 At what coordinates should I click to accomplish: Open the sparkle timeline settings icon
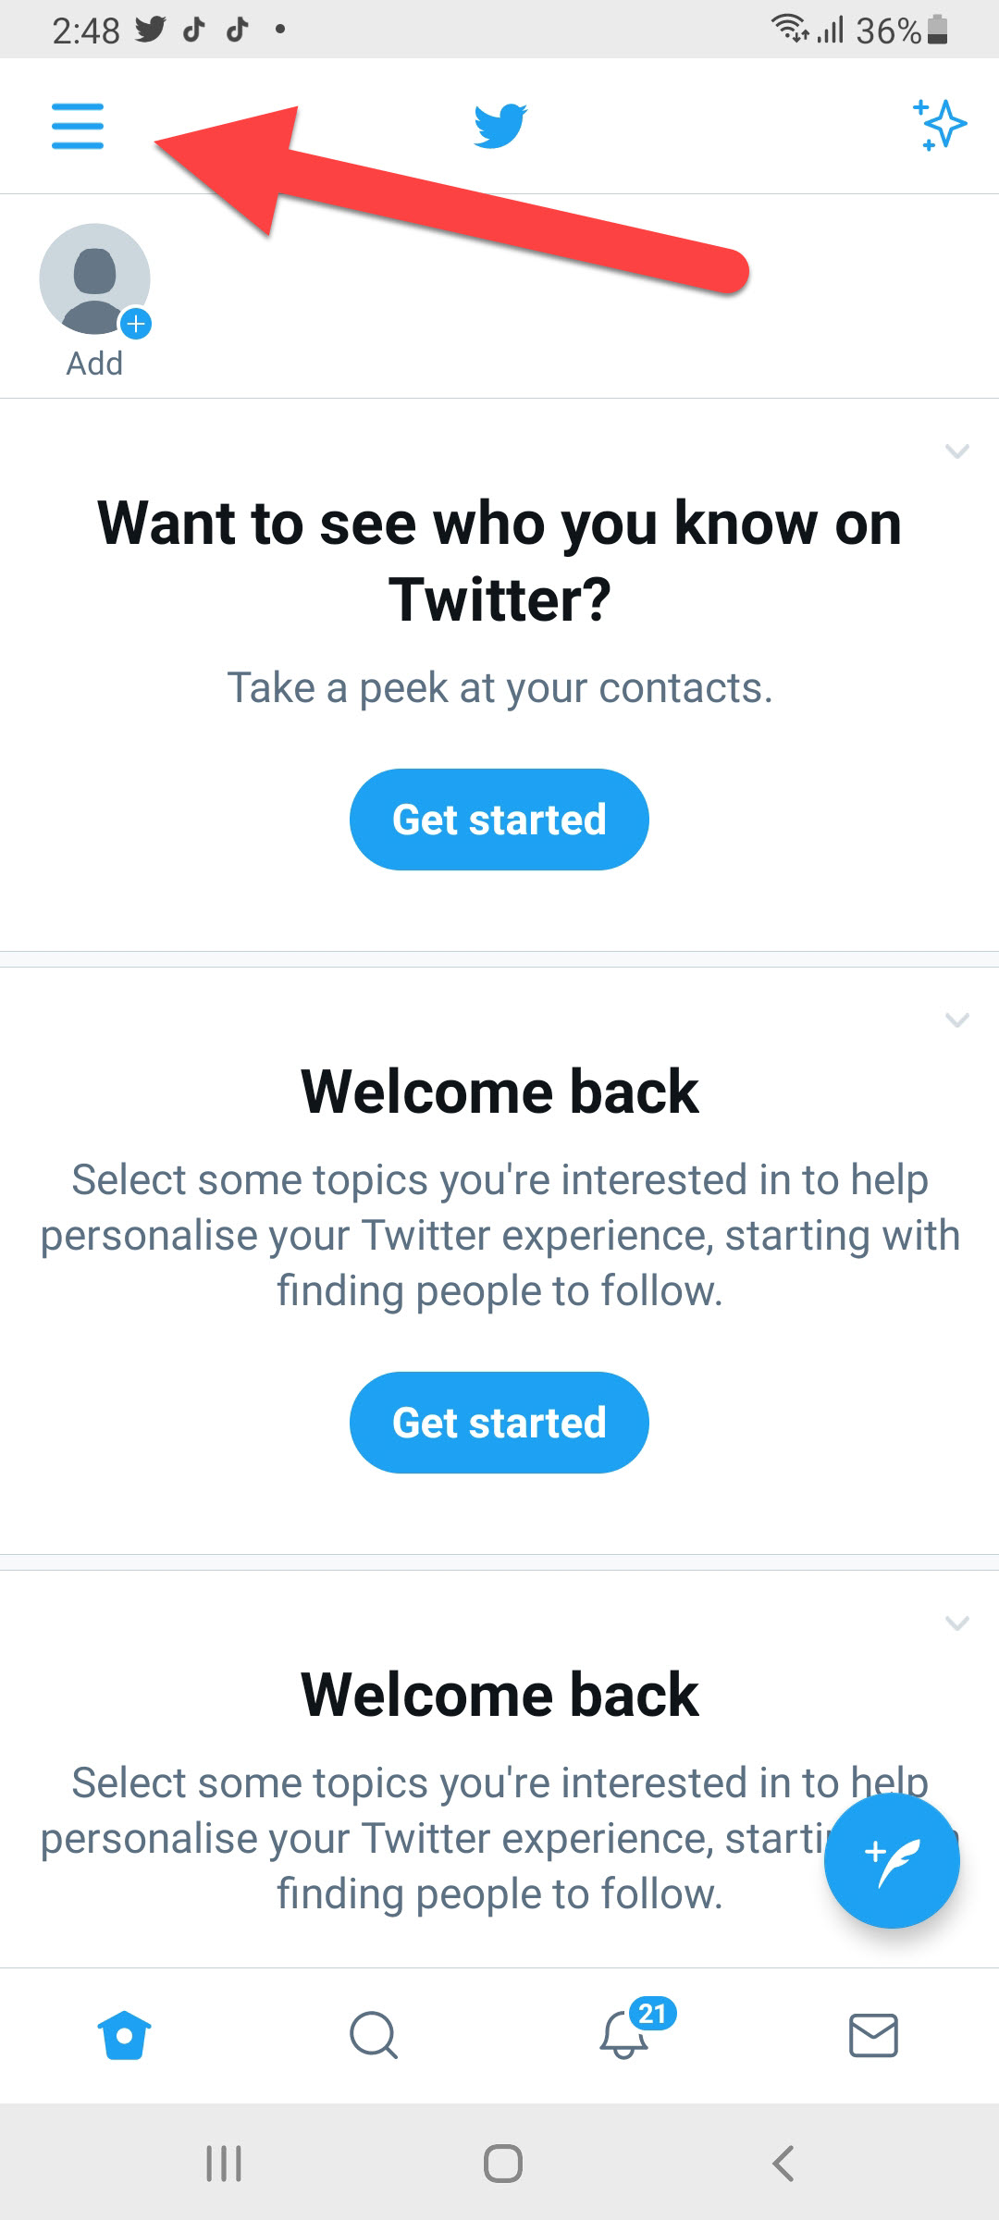tap(940, 125)
